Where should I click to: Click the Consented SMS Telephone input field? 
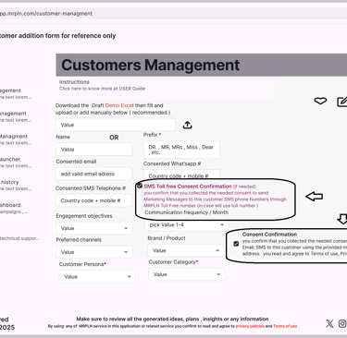tap(93, 200)
